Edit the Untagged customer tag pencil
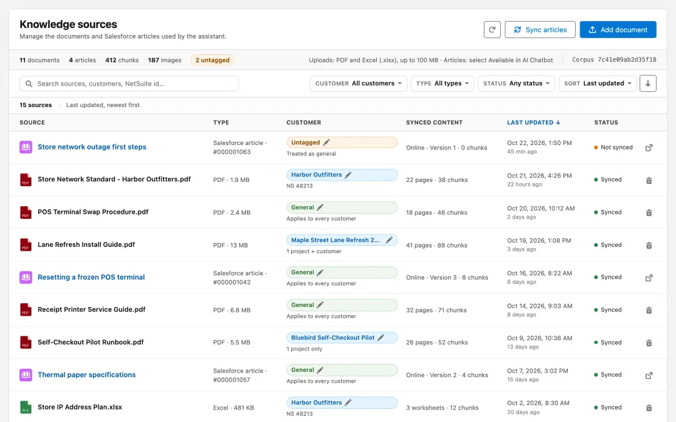676x422 pixels. click(326, 143)
